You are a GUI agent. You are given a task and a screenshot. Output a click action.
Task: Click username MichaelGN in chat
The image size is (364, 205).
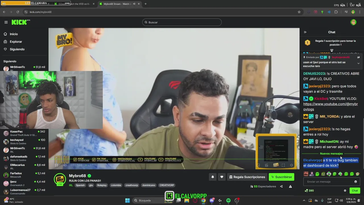click(x=329, y=142)
